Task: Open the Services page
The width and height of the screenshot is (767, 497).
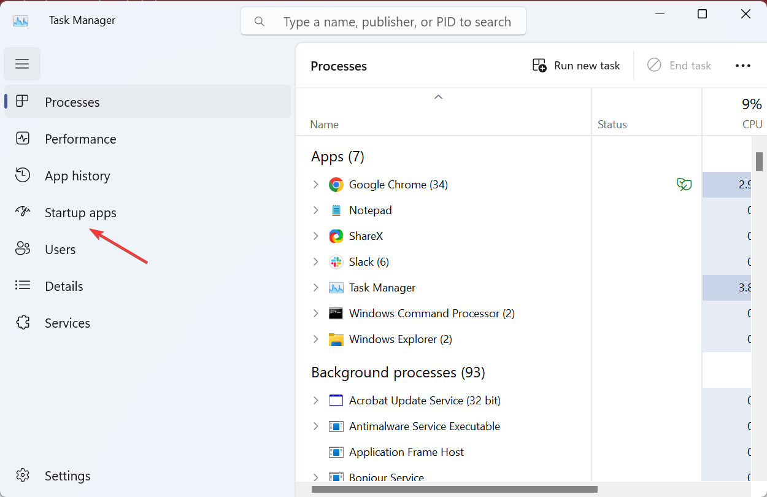Action: point(147,323)
